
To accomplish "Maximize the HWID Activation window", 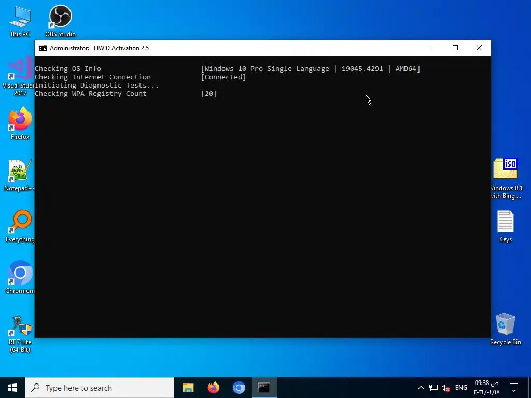I will (455, 48).
